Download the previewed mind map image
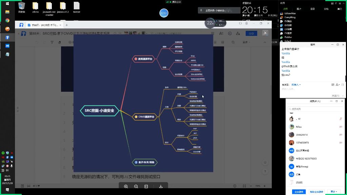This screenshot has width=347, height=195. [161, 187]
